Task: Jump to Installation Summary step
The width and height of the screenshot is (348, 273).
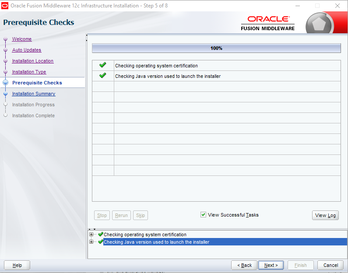Action: coord(34,94)
